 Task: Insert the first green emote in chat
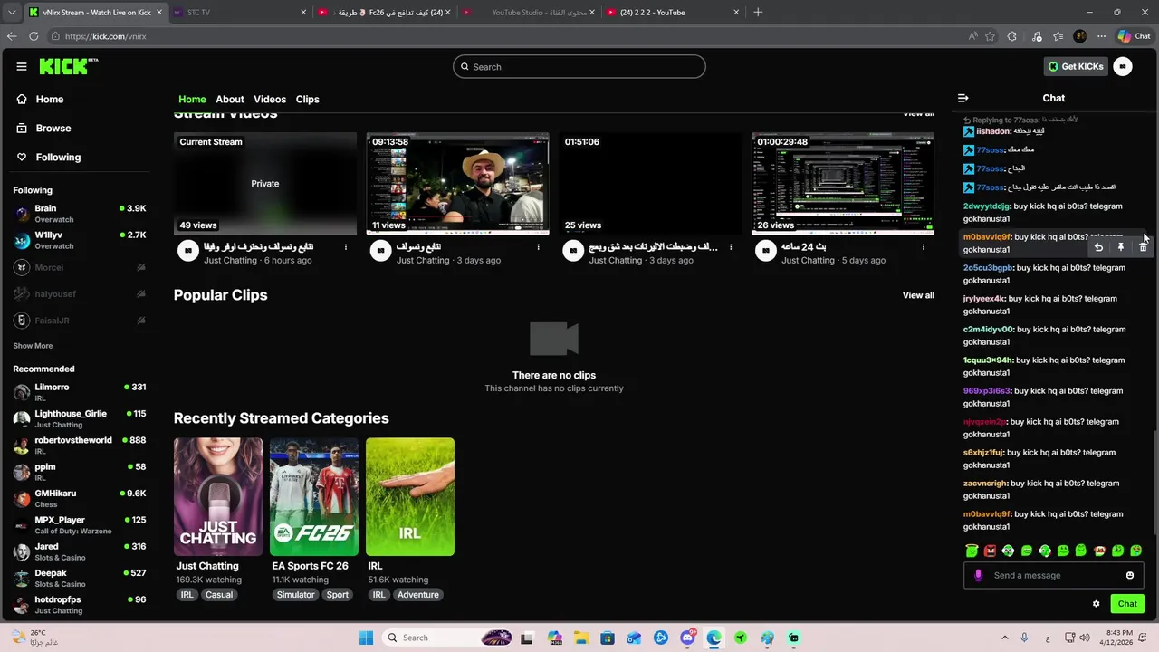[x=972, y=551]
